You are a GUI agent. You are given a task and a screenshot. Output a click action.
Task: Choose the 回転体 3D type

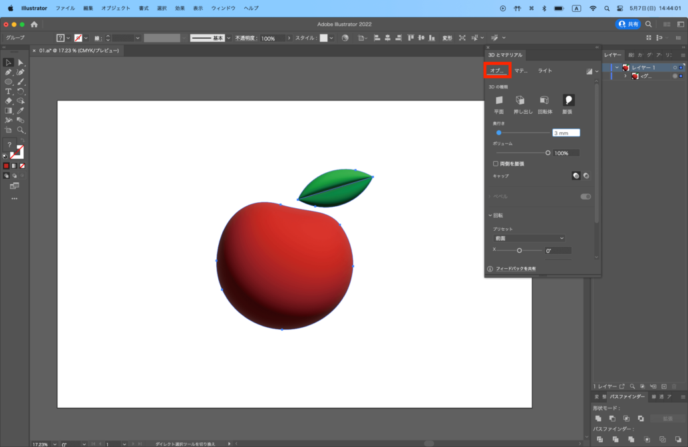[x=544, y=104]
